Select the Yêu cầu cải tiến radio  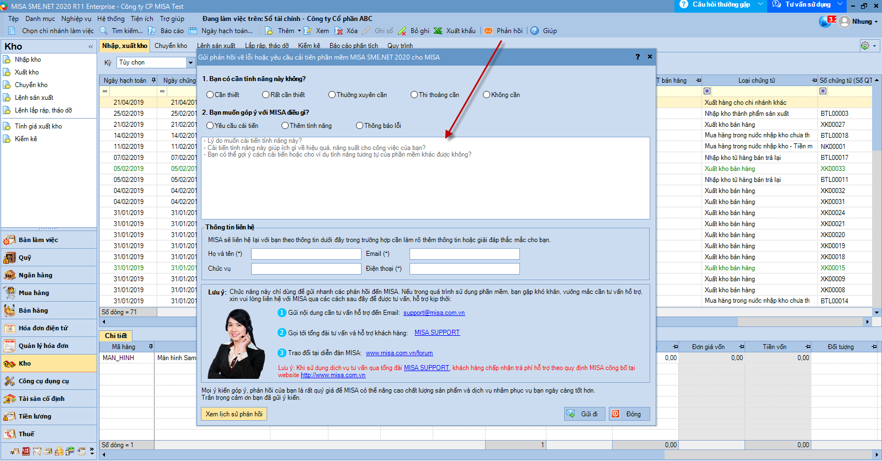click(x=210, y=126)
